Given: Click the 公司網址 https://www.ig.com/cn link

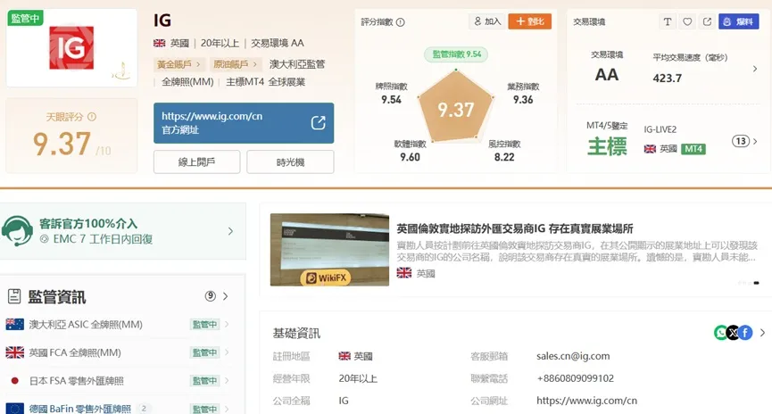Looking at the screenshot, I should (587, 401).
